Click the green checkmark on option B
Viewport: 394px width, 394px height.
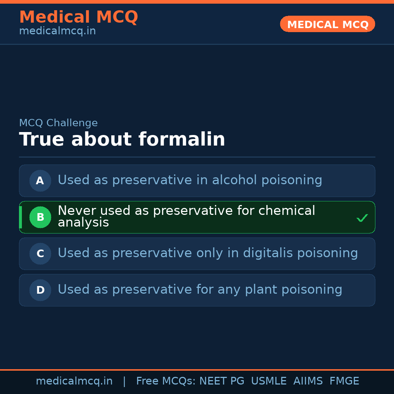[362, 218]
